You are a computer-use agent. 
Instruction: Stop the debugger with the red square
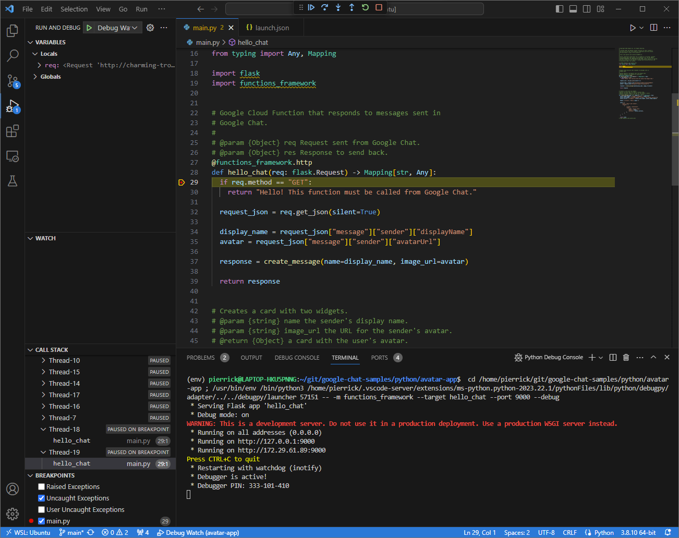[x=379, y=7]
